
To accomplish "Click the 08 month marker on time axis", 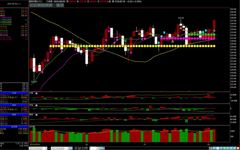I will [x=209, y=145].
